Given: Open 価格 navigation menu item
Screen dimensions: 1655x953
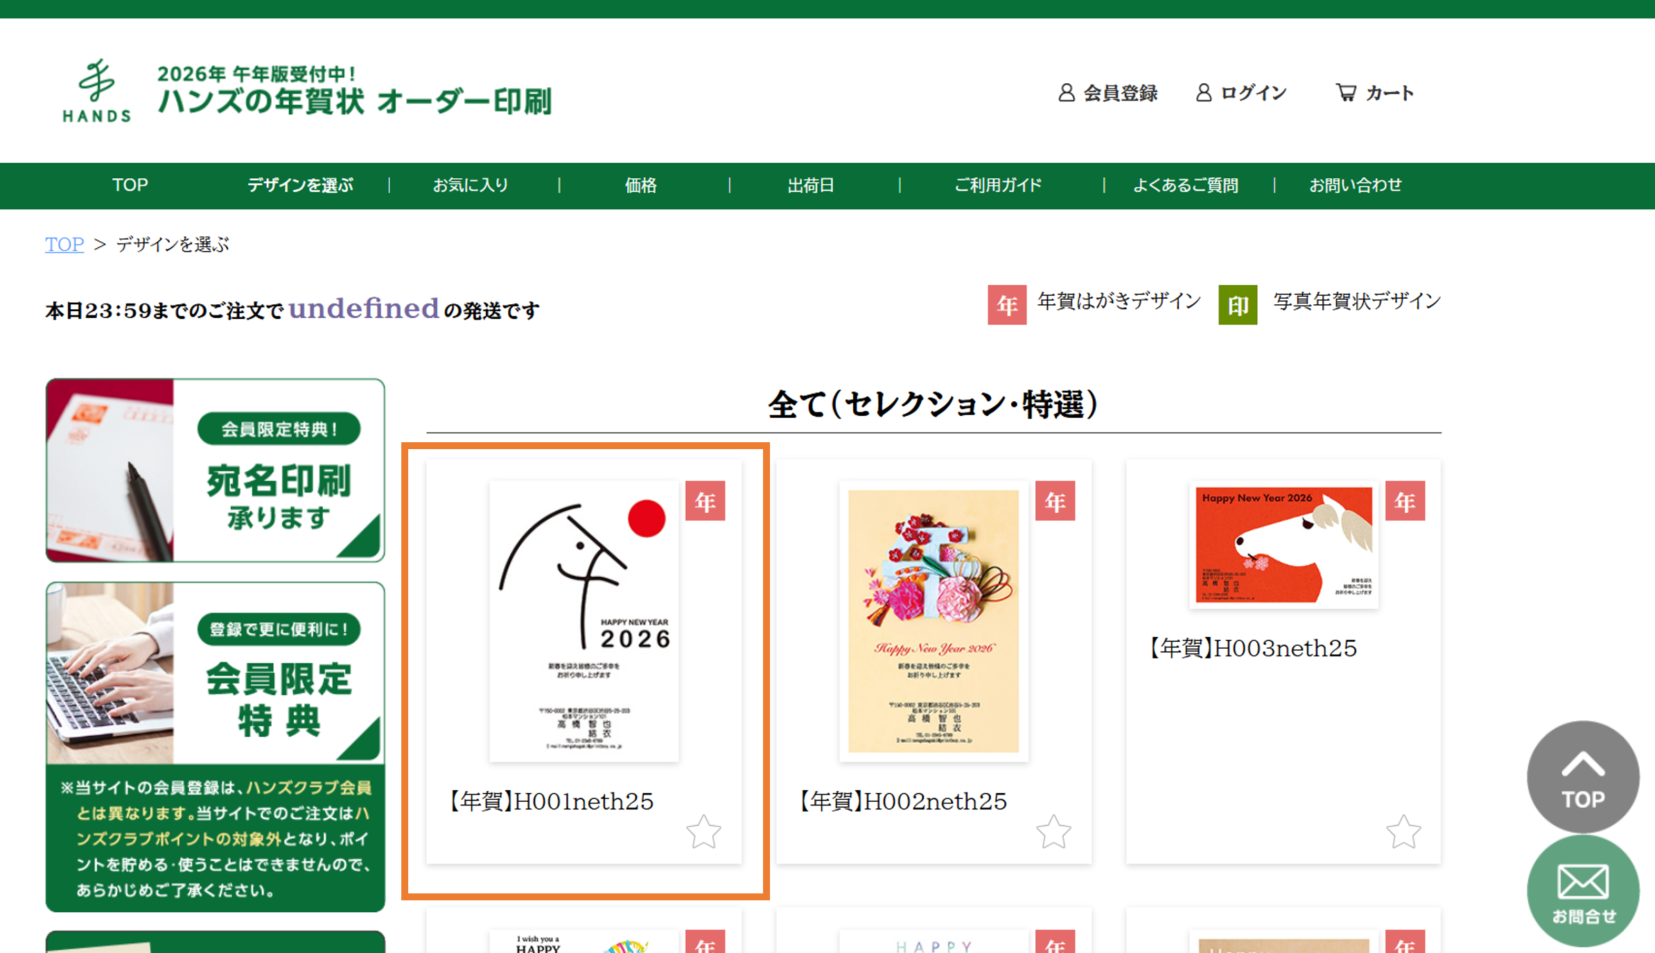Looking at the screenshot, I should (640, 185).
